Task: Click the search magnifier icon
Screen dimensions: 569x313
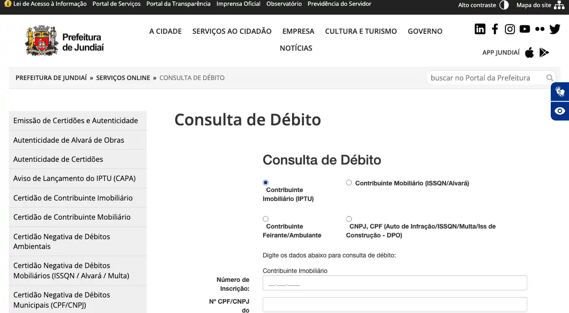Action: [x=550, y=78]
